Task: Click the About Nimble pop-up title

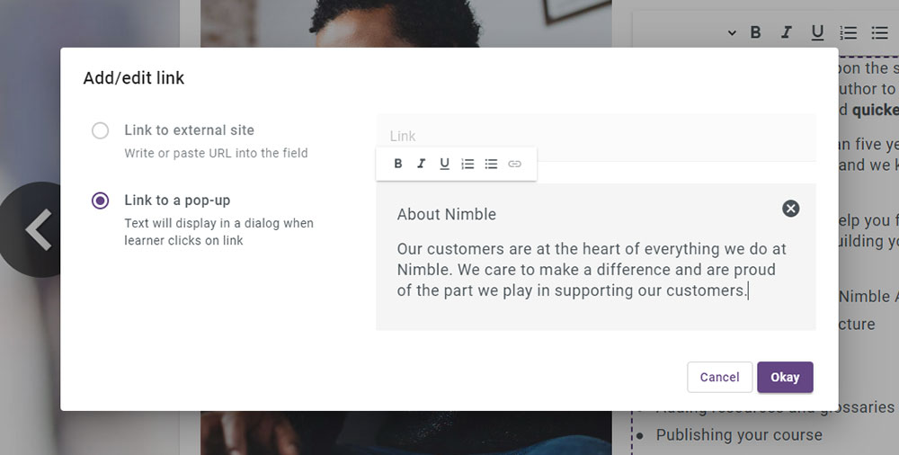Action: coord(447,214)
